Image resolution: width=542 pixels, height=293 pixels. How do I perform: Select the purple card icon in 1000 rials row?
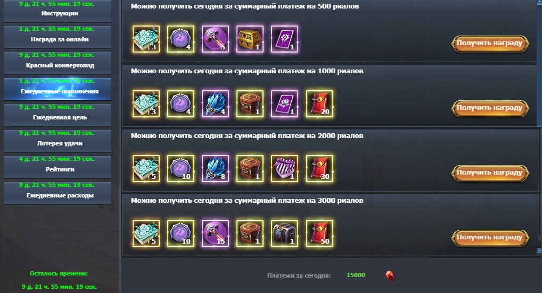coord(284,104)
